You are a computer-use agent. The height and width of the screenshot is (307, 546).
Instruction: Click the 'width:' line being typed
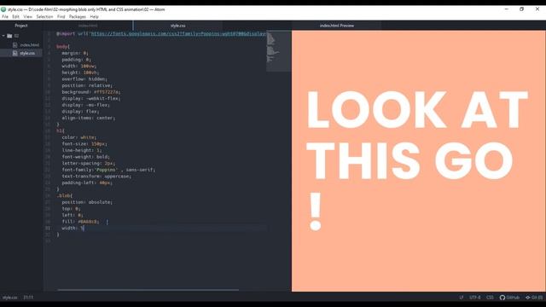(73, 229)
